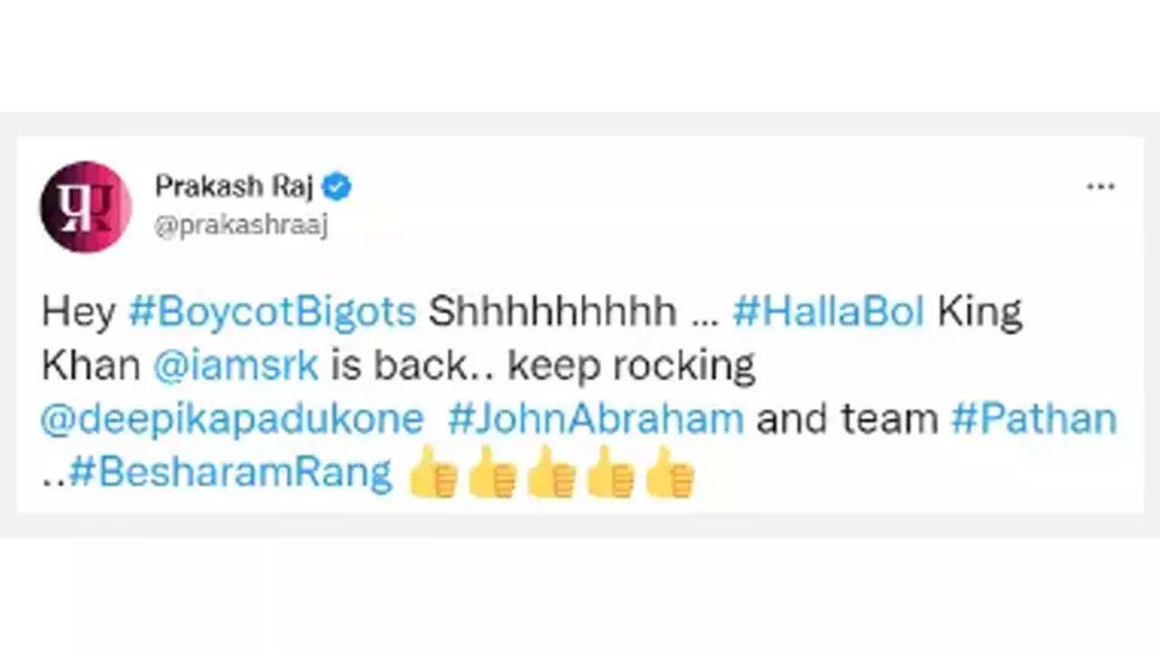Click the word Shhhhhhhhh in the tweet
This screenshot has height=652, width=1160.
point(552,312)
